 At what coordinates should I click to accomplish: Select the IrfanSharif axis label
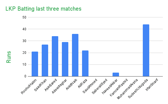152,84
